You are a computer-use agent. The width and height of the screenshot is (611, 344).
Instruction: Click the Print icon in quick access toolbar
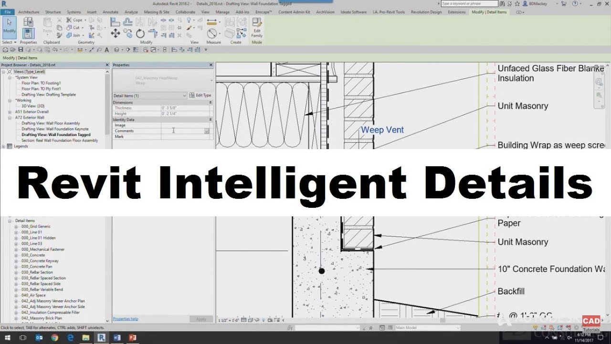pyautogui.click(x=5, y=49)
